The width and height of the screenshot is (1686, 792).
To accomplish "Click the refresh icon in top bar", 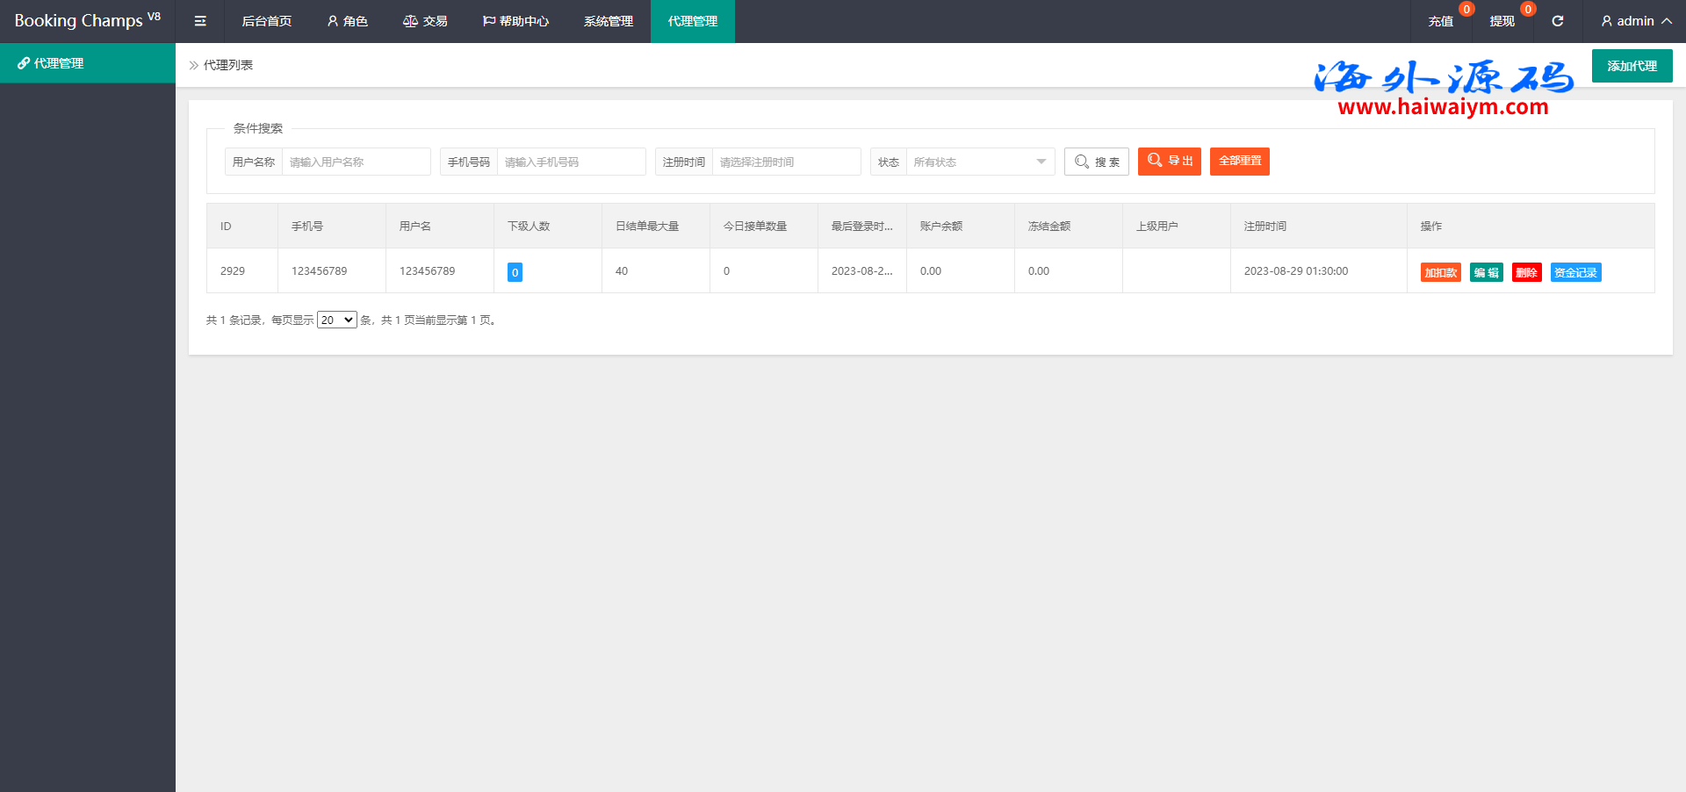I will (1557, 21).
